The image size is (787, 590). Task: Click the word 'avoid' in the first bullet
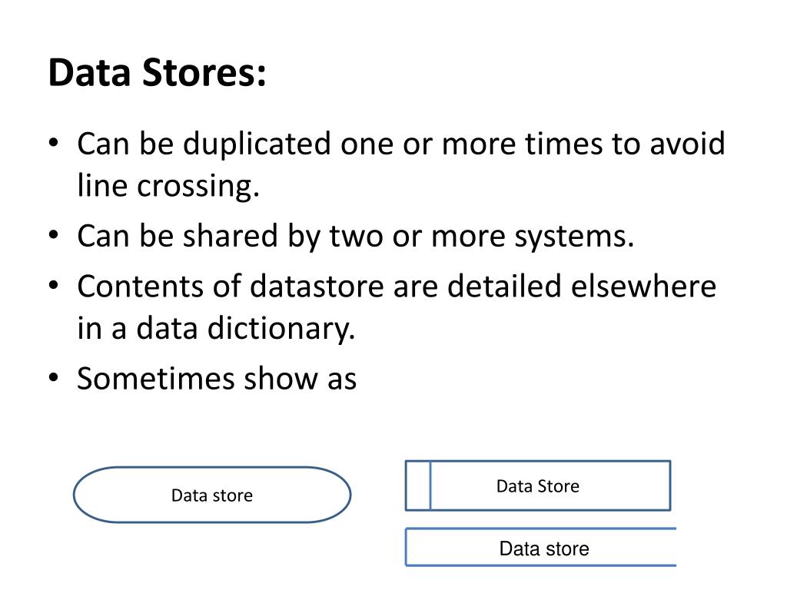[x=688, y=144]
